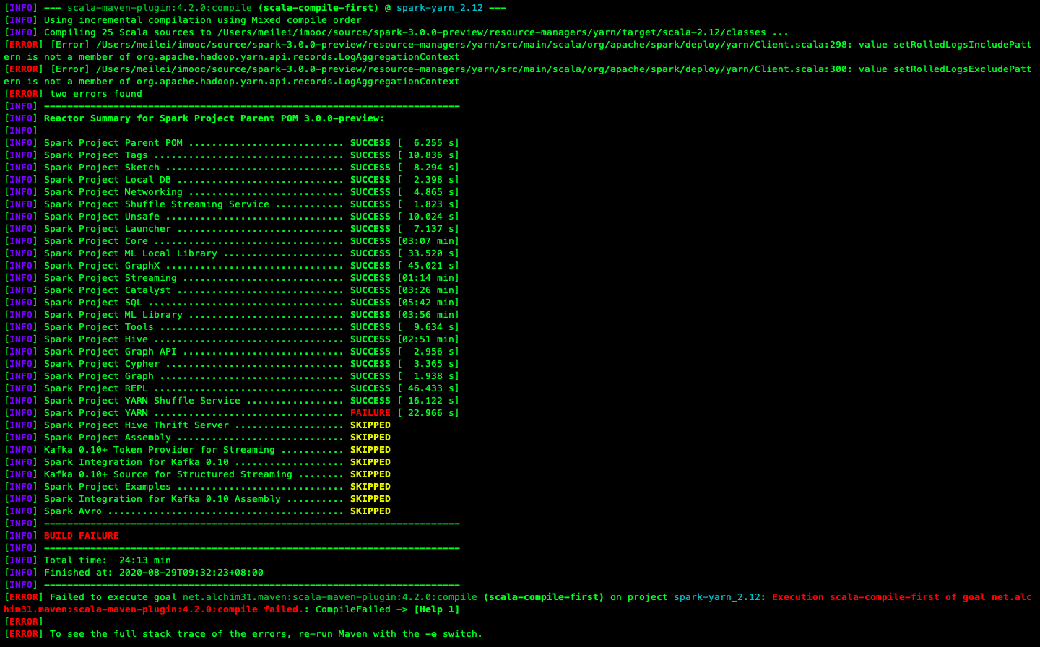Viewport: 1040px width, 647px height.
Task: Select 'Spark Project Hive Thrift Server' line
Action: pos(198,425)
